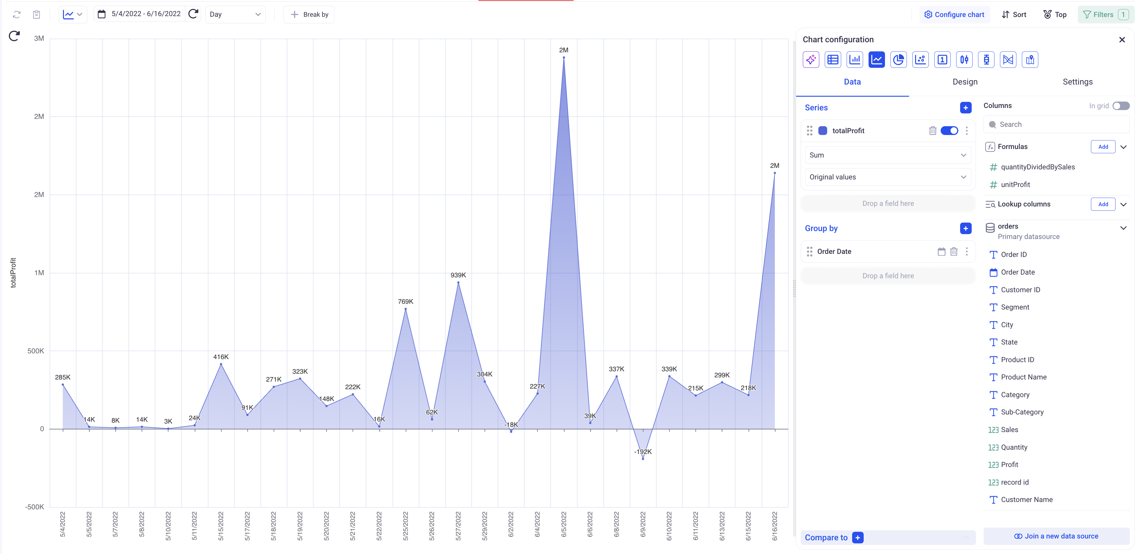Open the calendar date picker icon
1139x554 pixels.
102,14
